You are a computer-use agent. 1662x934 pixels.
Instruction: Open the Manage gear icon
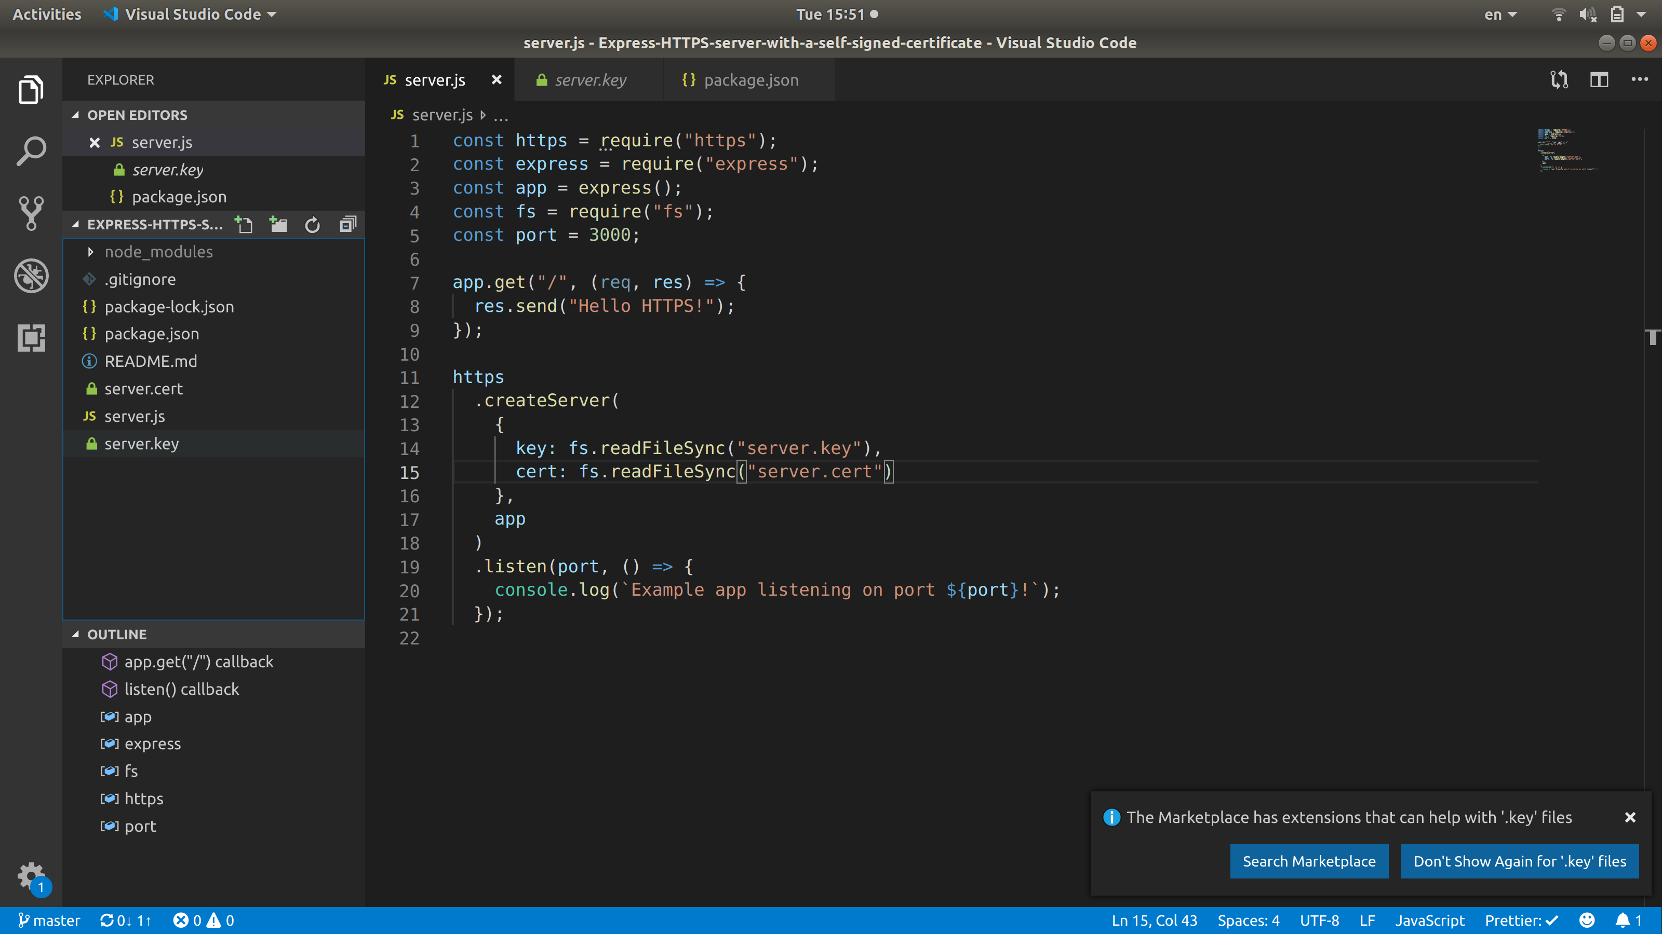tap(31, 876)
